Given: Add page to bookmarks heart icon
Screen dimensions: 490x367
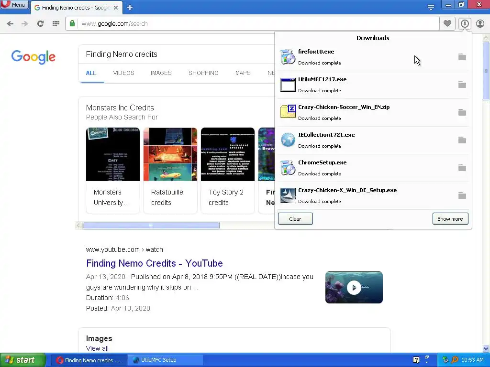Looking at the screenshot, I should tap(447, 23).
